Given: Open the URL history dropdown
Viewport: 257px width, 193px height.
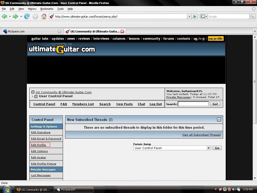Looking at the screenshot, I should click(x=189, y=16).
